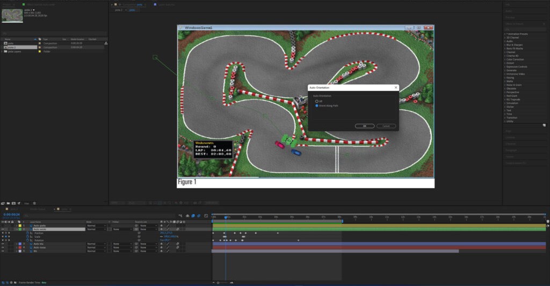
Task: Open blending mode dropdown for Auto blu layer
Action: (96, 244)
